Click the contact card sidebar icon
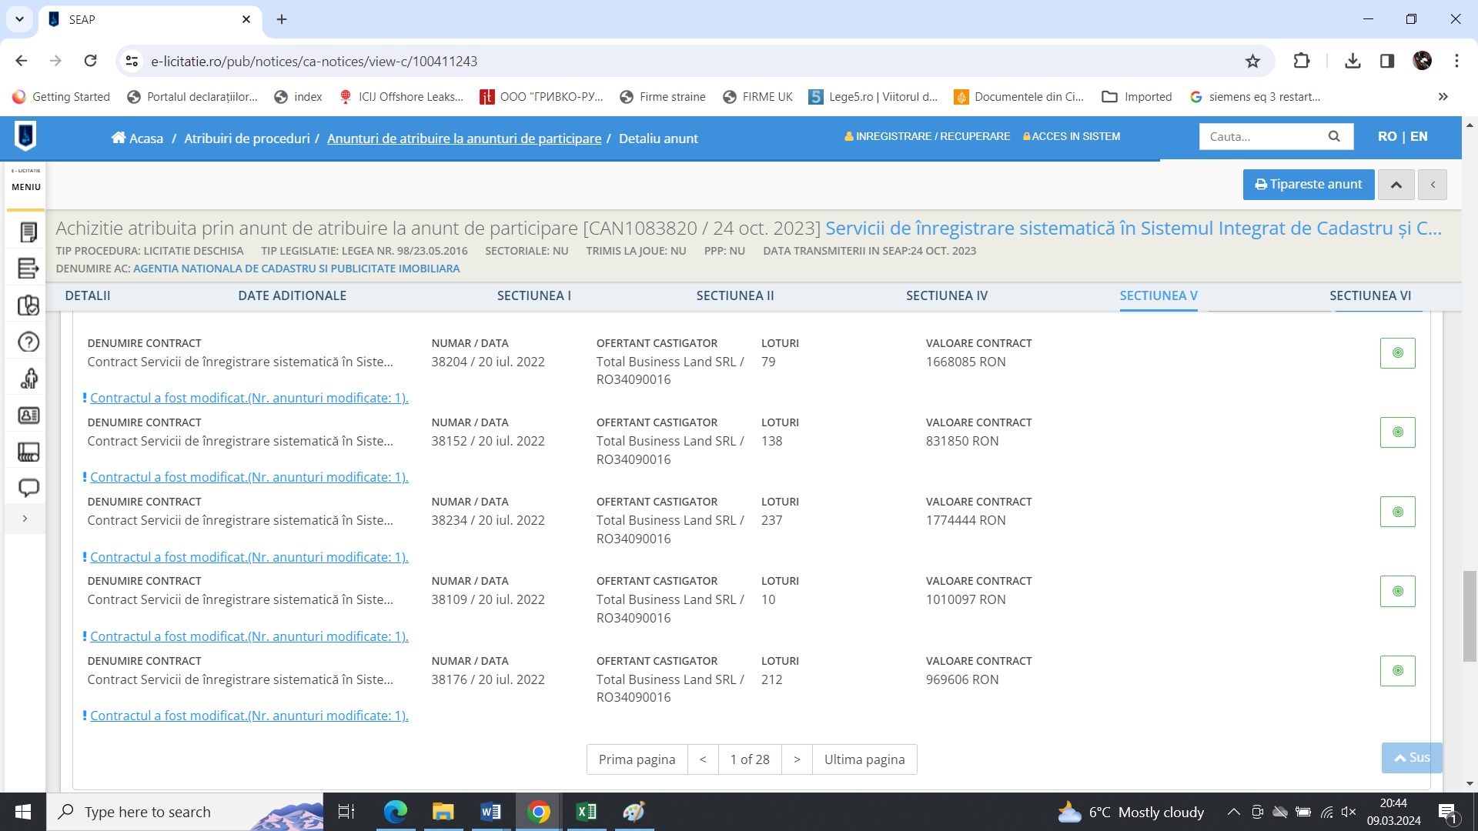 (x=28, y=415)
